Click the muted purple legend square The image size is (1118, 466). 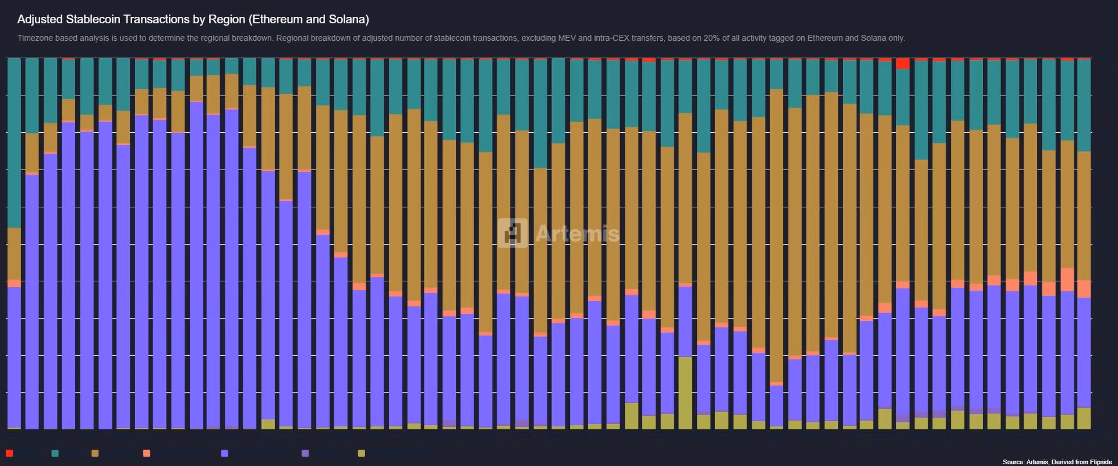tap(305, 453)
